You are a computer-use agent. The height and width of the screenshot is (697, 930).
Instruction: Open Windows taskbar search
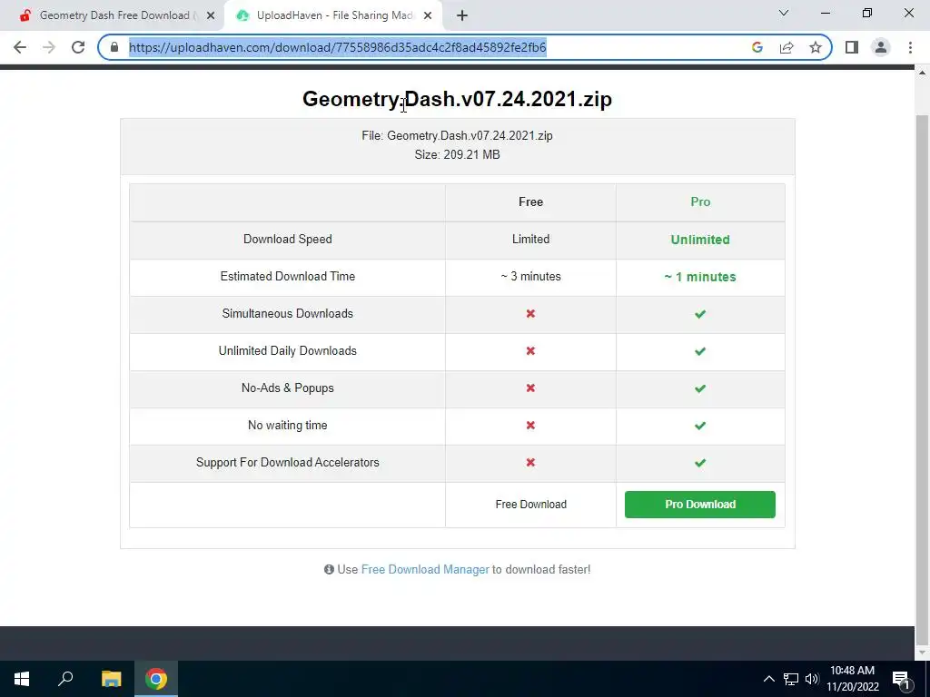click(x=65, y=679)
